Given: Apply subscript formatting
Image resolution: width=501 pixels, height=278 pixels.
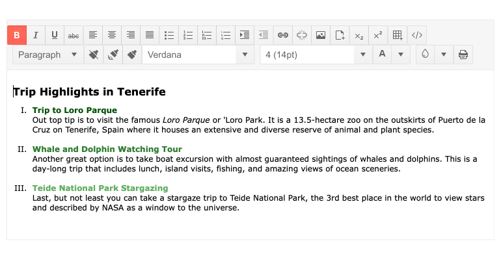Looking at the screenshot, I should coord(359,35).
